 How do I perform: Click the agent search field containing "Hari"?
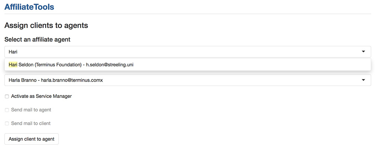point(179,52)
